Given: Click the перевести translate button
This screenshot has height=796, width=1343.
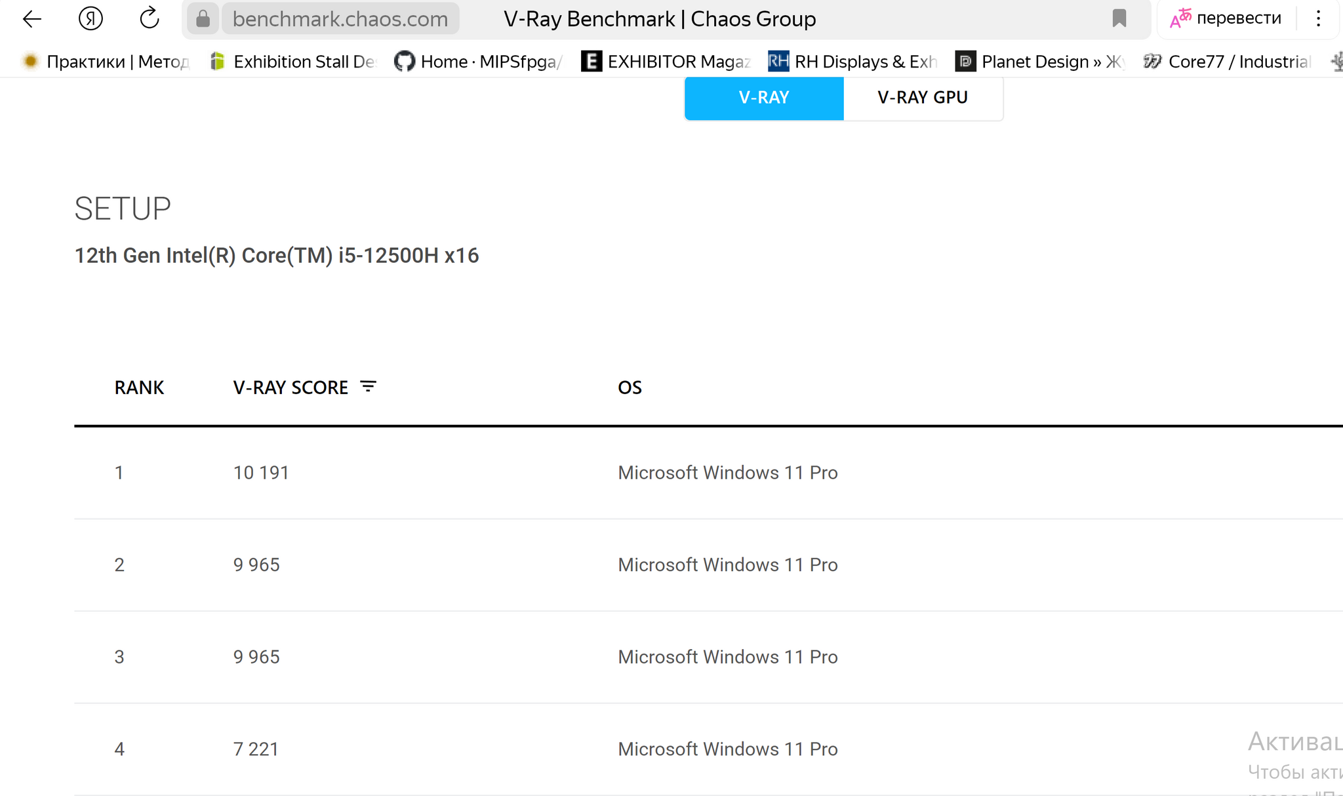Looking at the screenshot, I should (1238, 18).
